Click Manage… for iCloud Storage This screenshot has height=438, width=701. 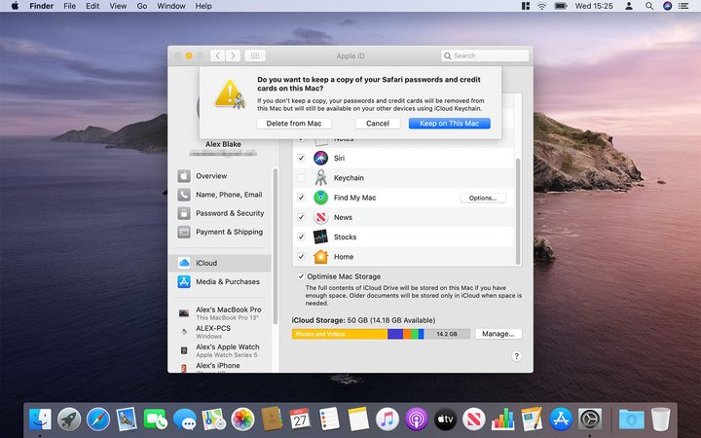click(498, 334)
